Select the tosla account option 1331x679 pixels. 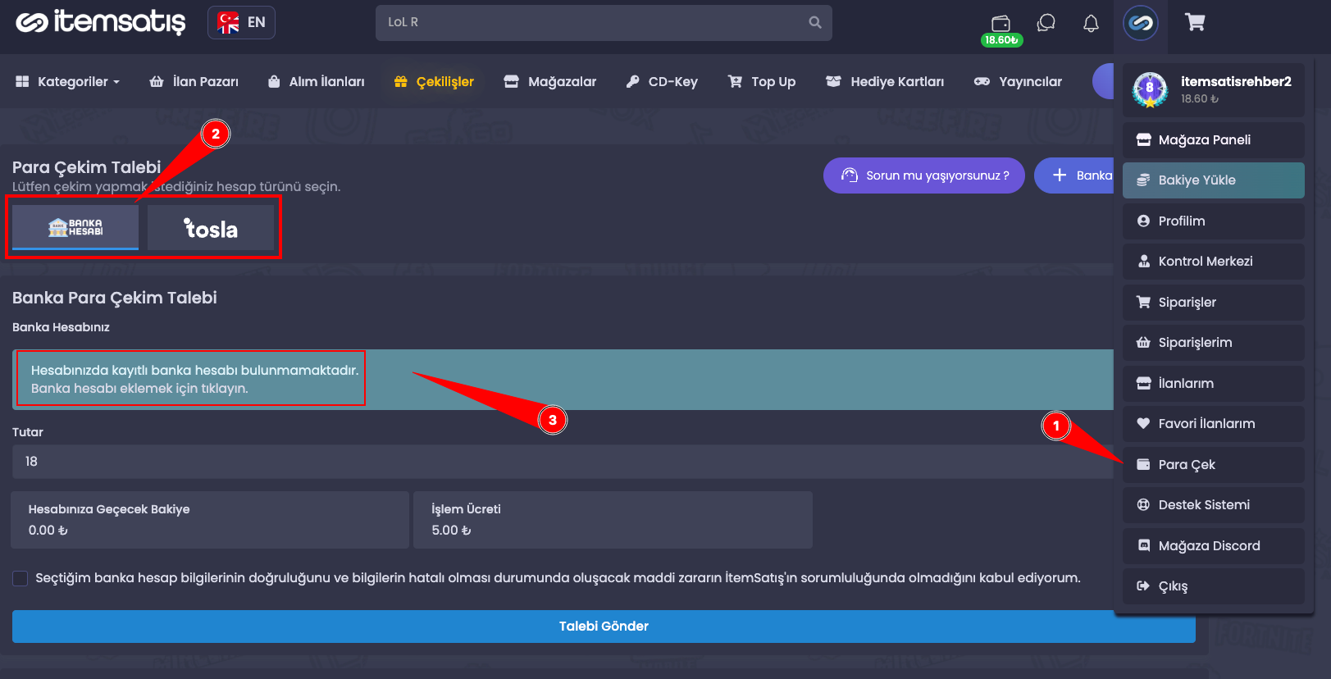pyautogui.click(x=211, y=228)
